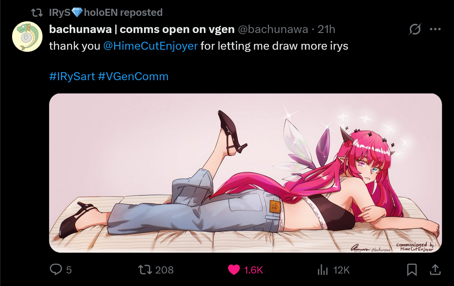The width and height of the screenshot is (454, 286).
Task: Open the three-dot more options menu
Action: [435, 29]
